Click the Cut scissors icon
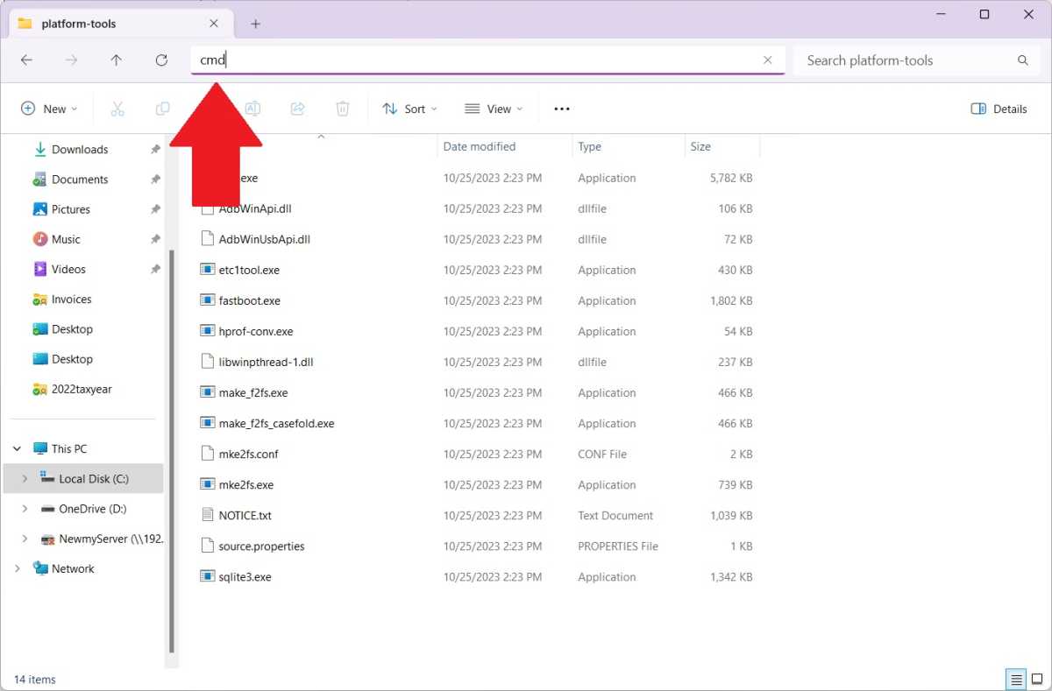1052x691 pixels. point(117,109)
